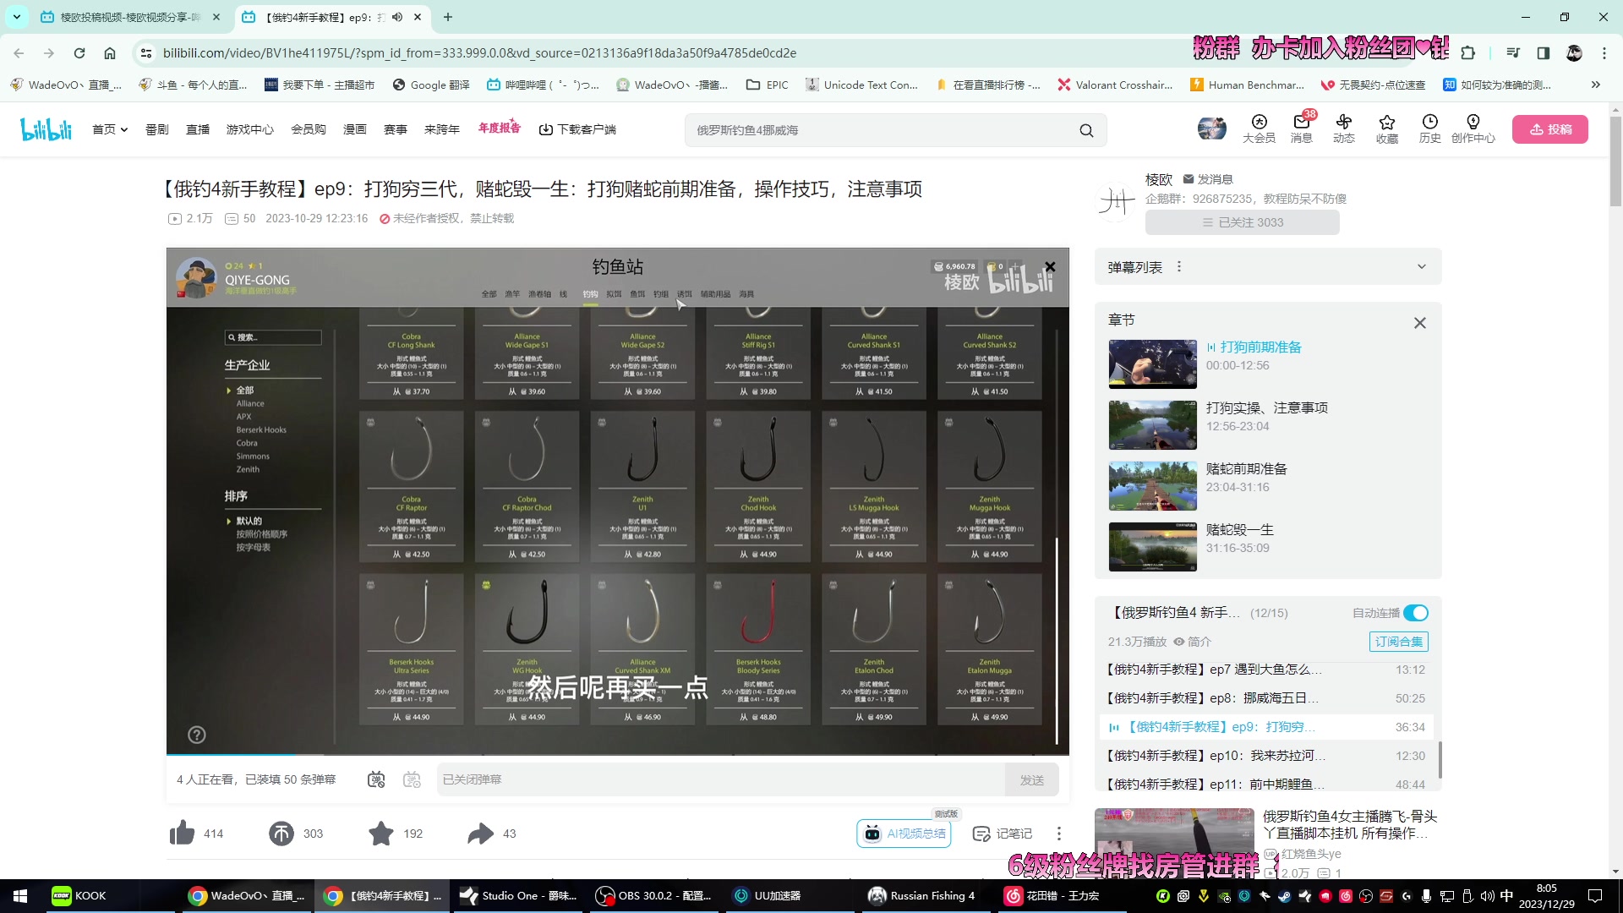
Task: Open Chrome side panel icon
Action: (1544, 52)
